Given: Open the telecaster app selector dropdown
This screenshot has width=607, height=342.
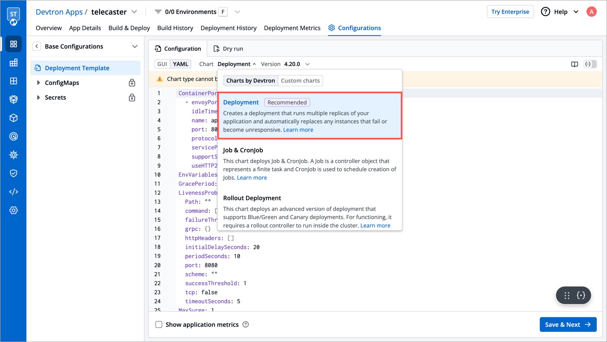Looking at the screenshot, I should tap(134, 12).
